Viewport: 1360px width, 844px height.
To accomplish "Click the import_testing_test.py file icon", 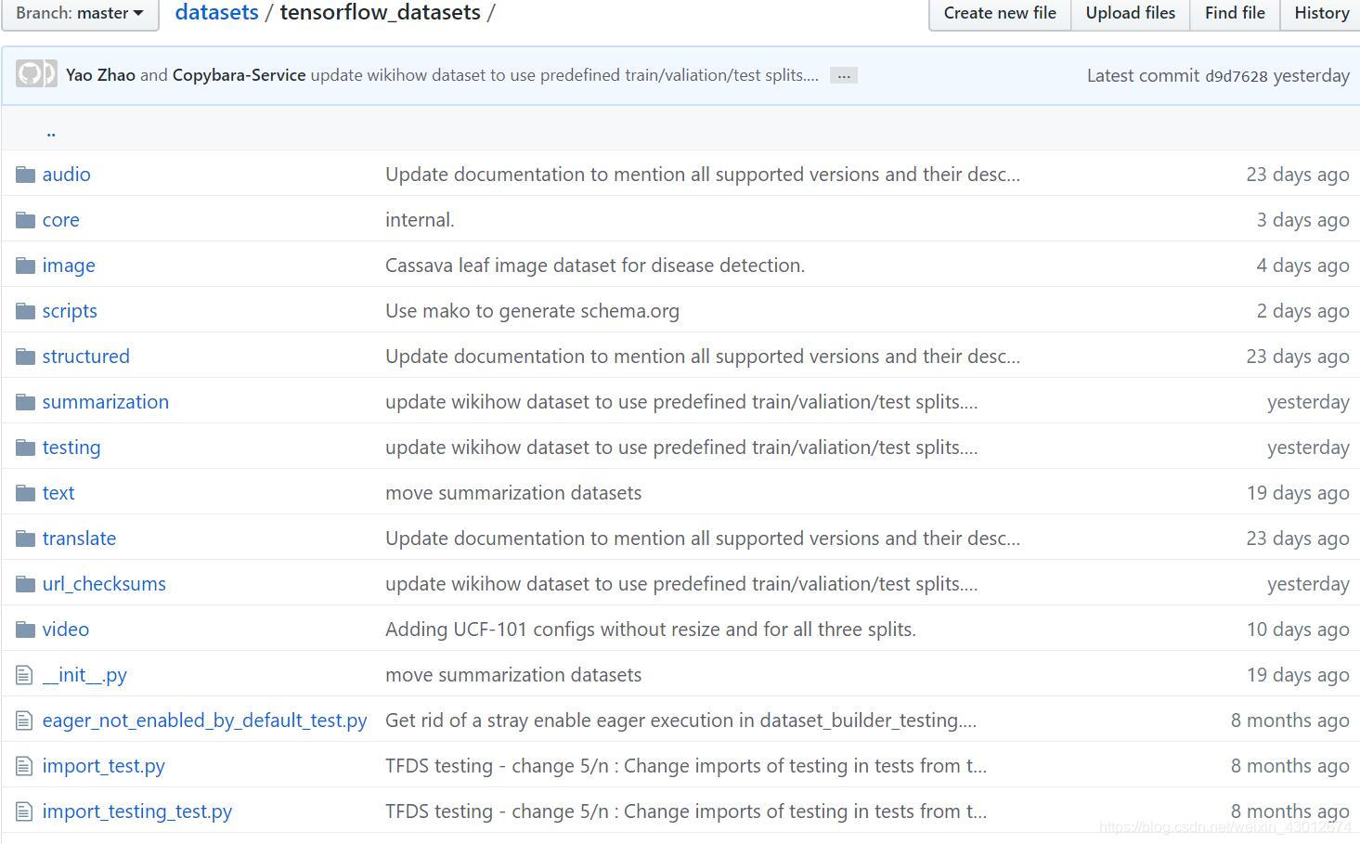I will pyautogui.click(x=24, y=812).
